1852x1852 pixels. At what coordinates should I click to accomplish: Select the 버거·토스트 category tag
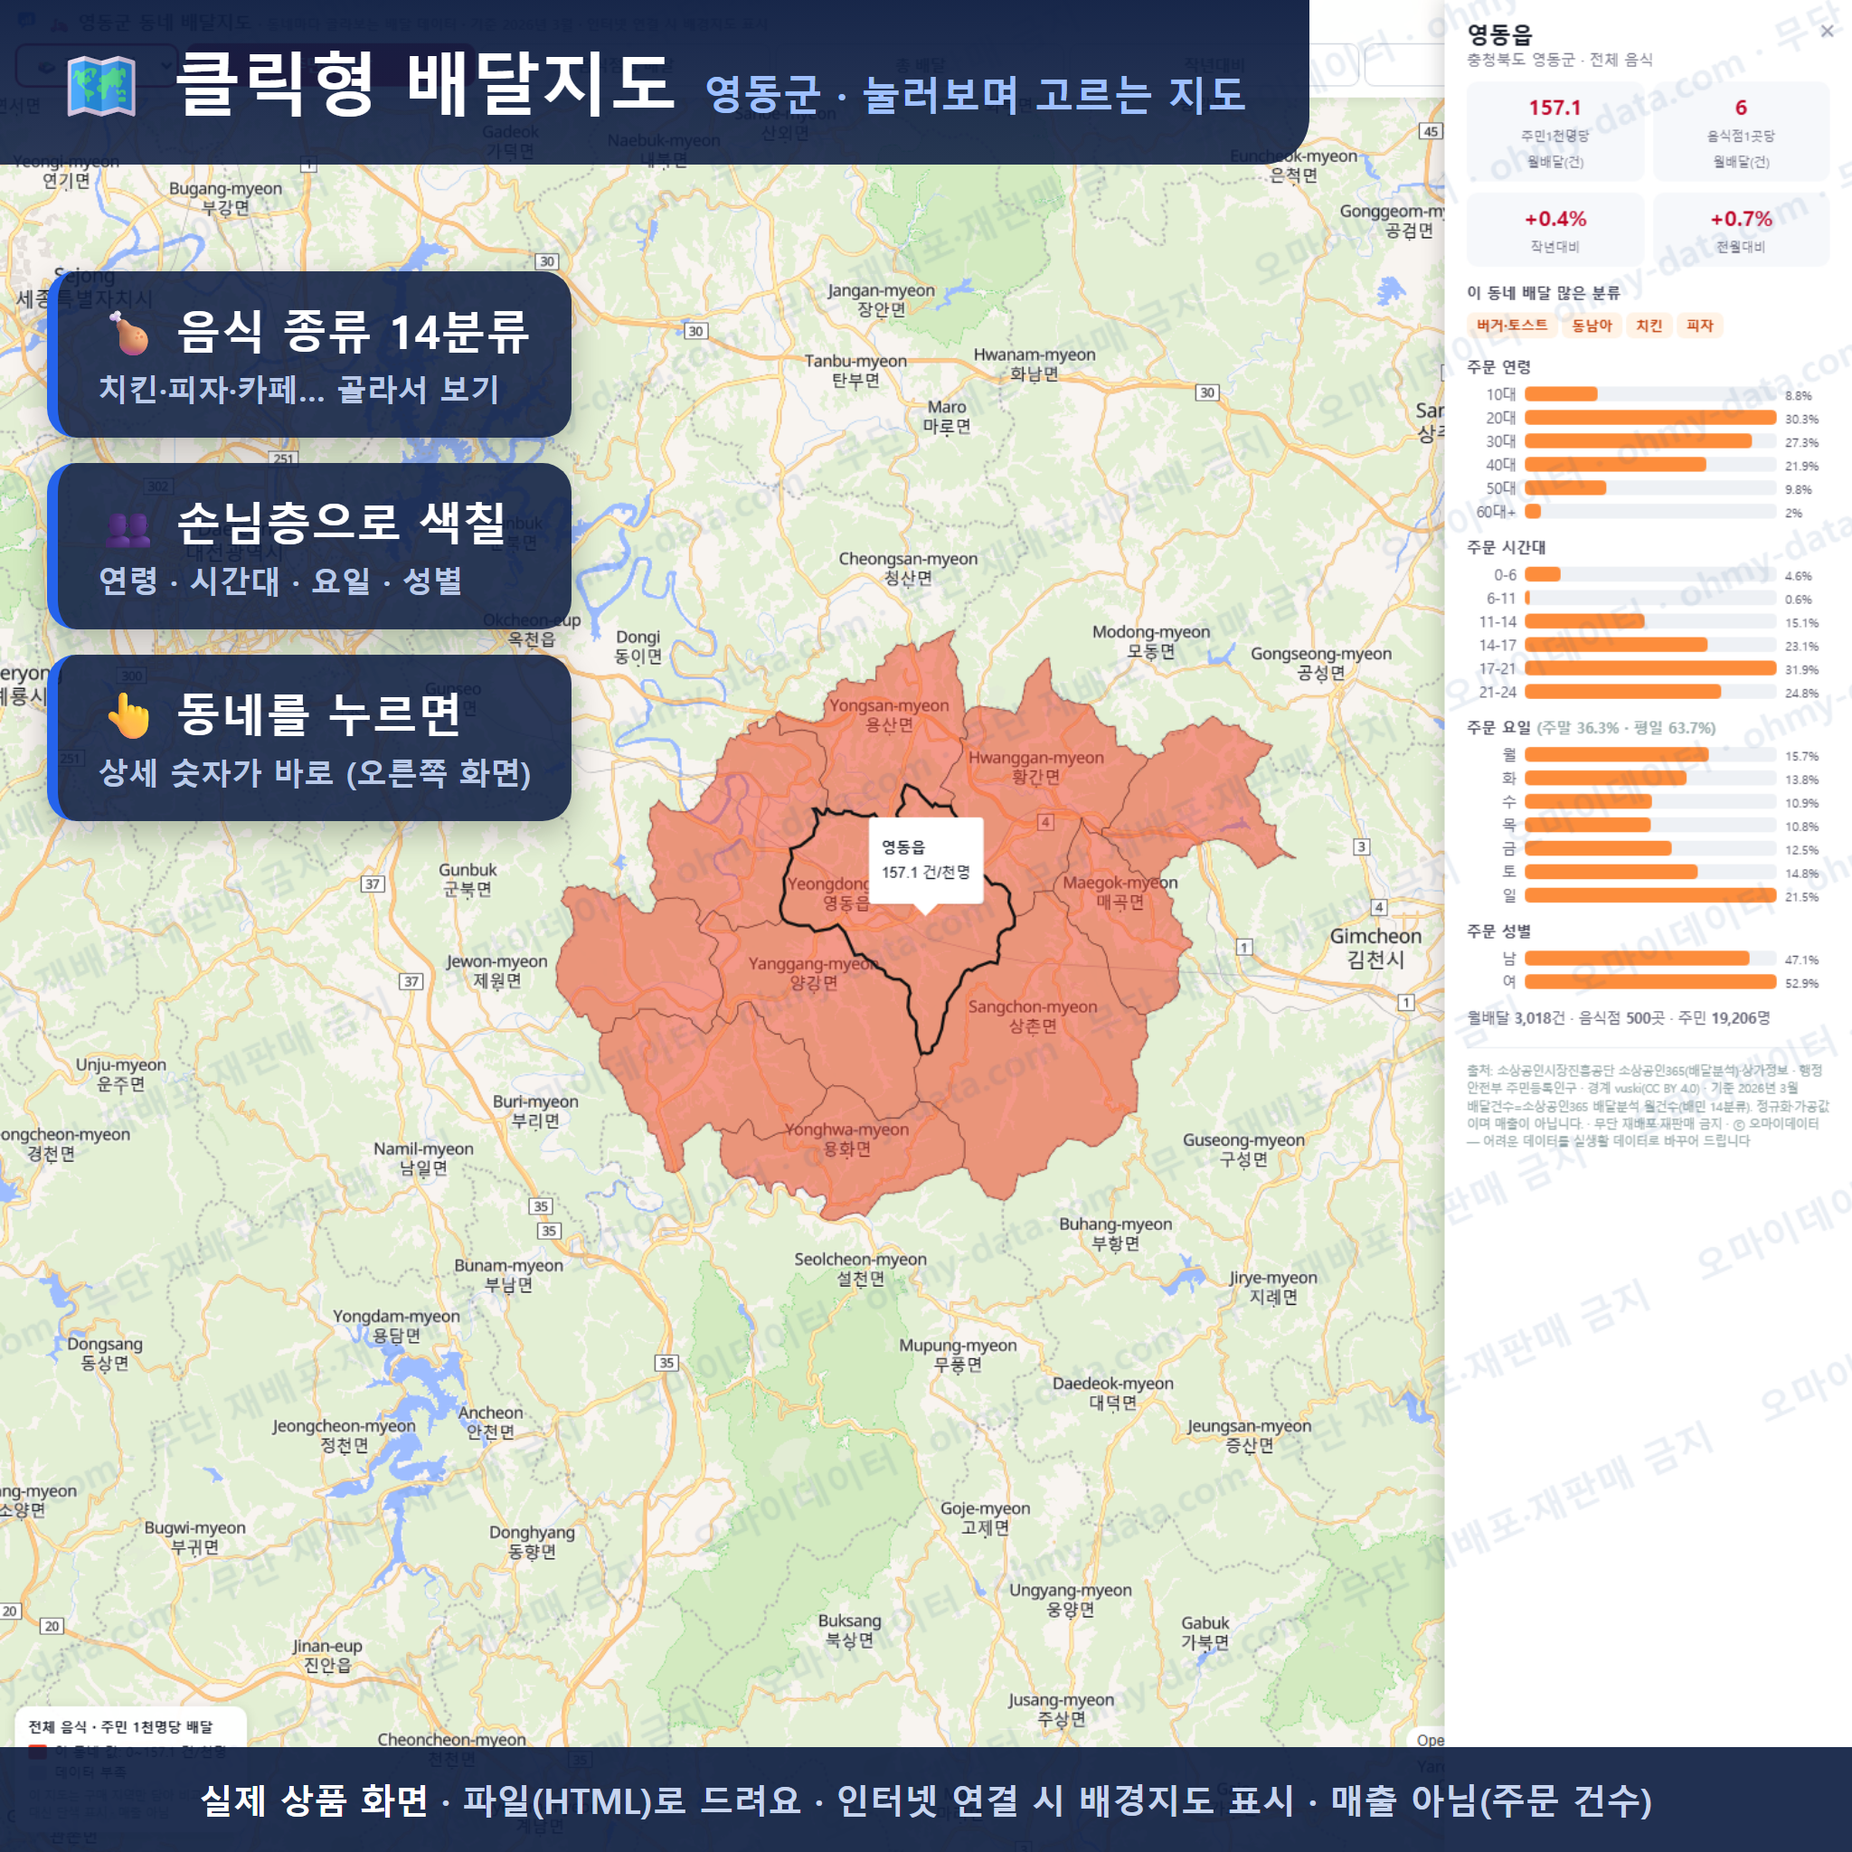pyautogui.click(x=1512, y=326)
